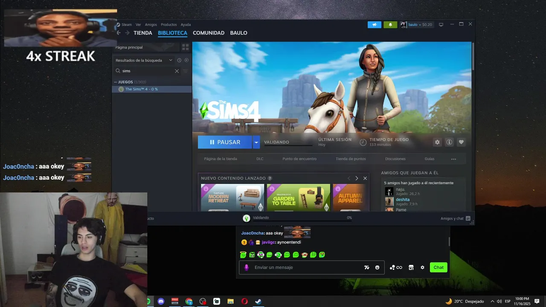This screenshot has height=307, width=546.
Task: Clear the 'sims' search text
Action: tap(177, 71)
